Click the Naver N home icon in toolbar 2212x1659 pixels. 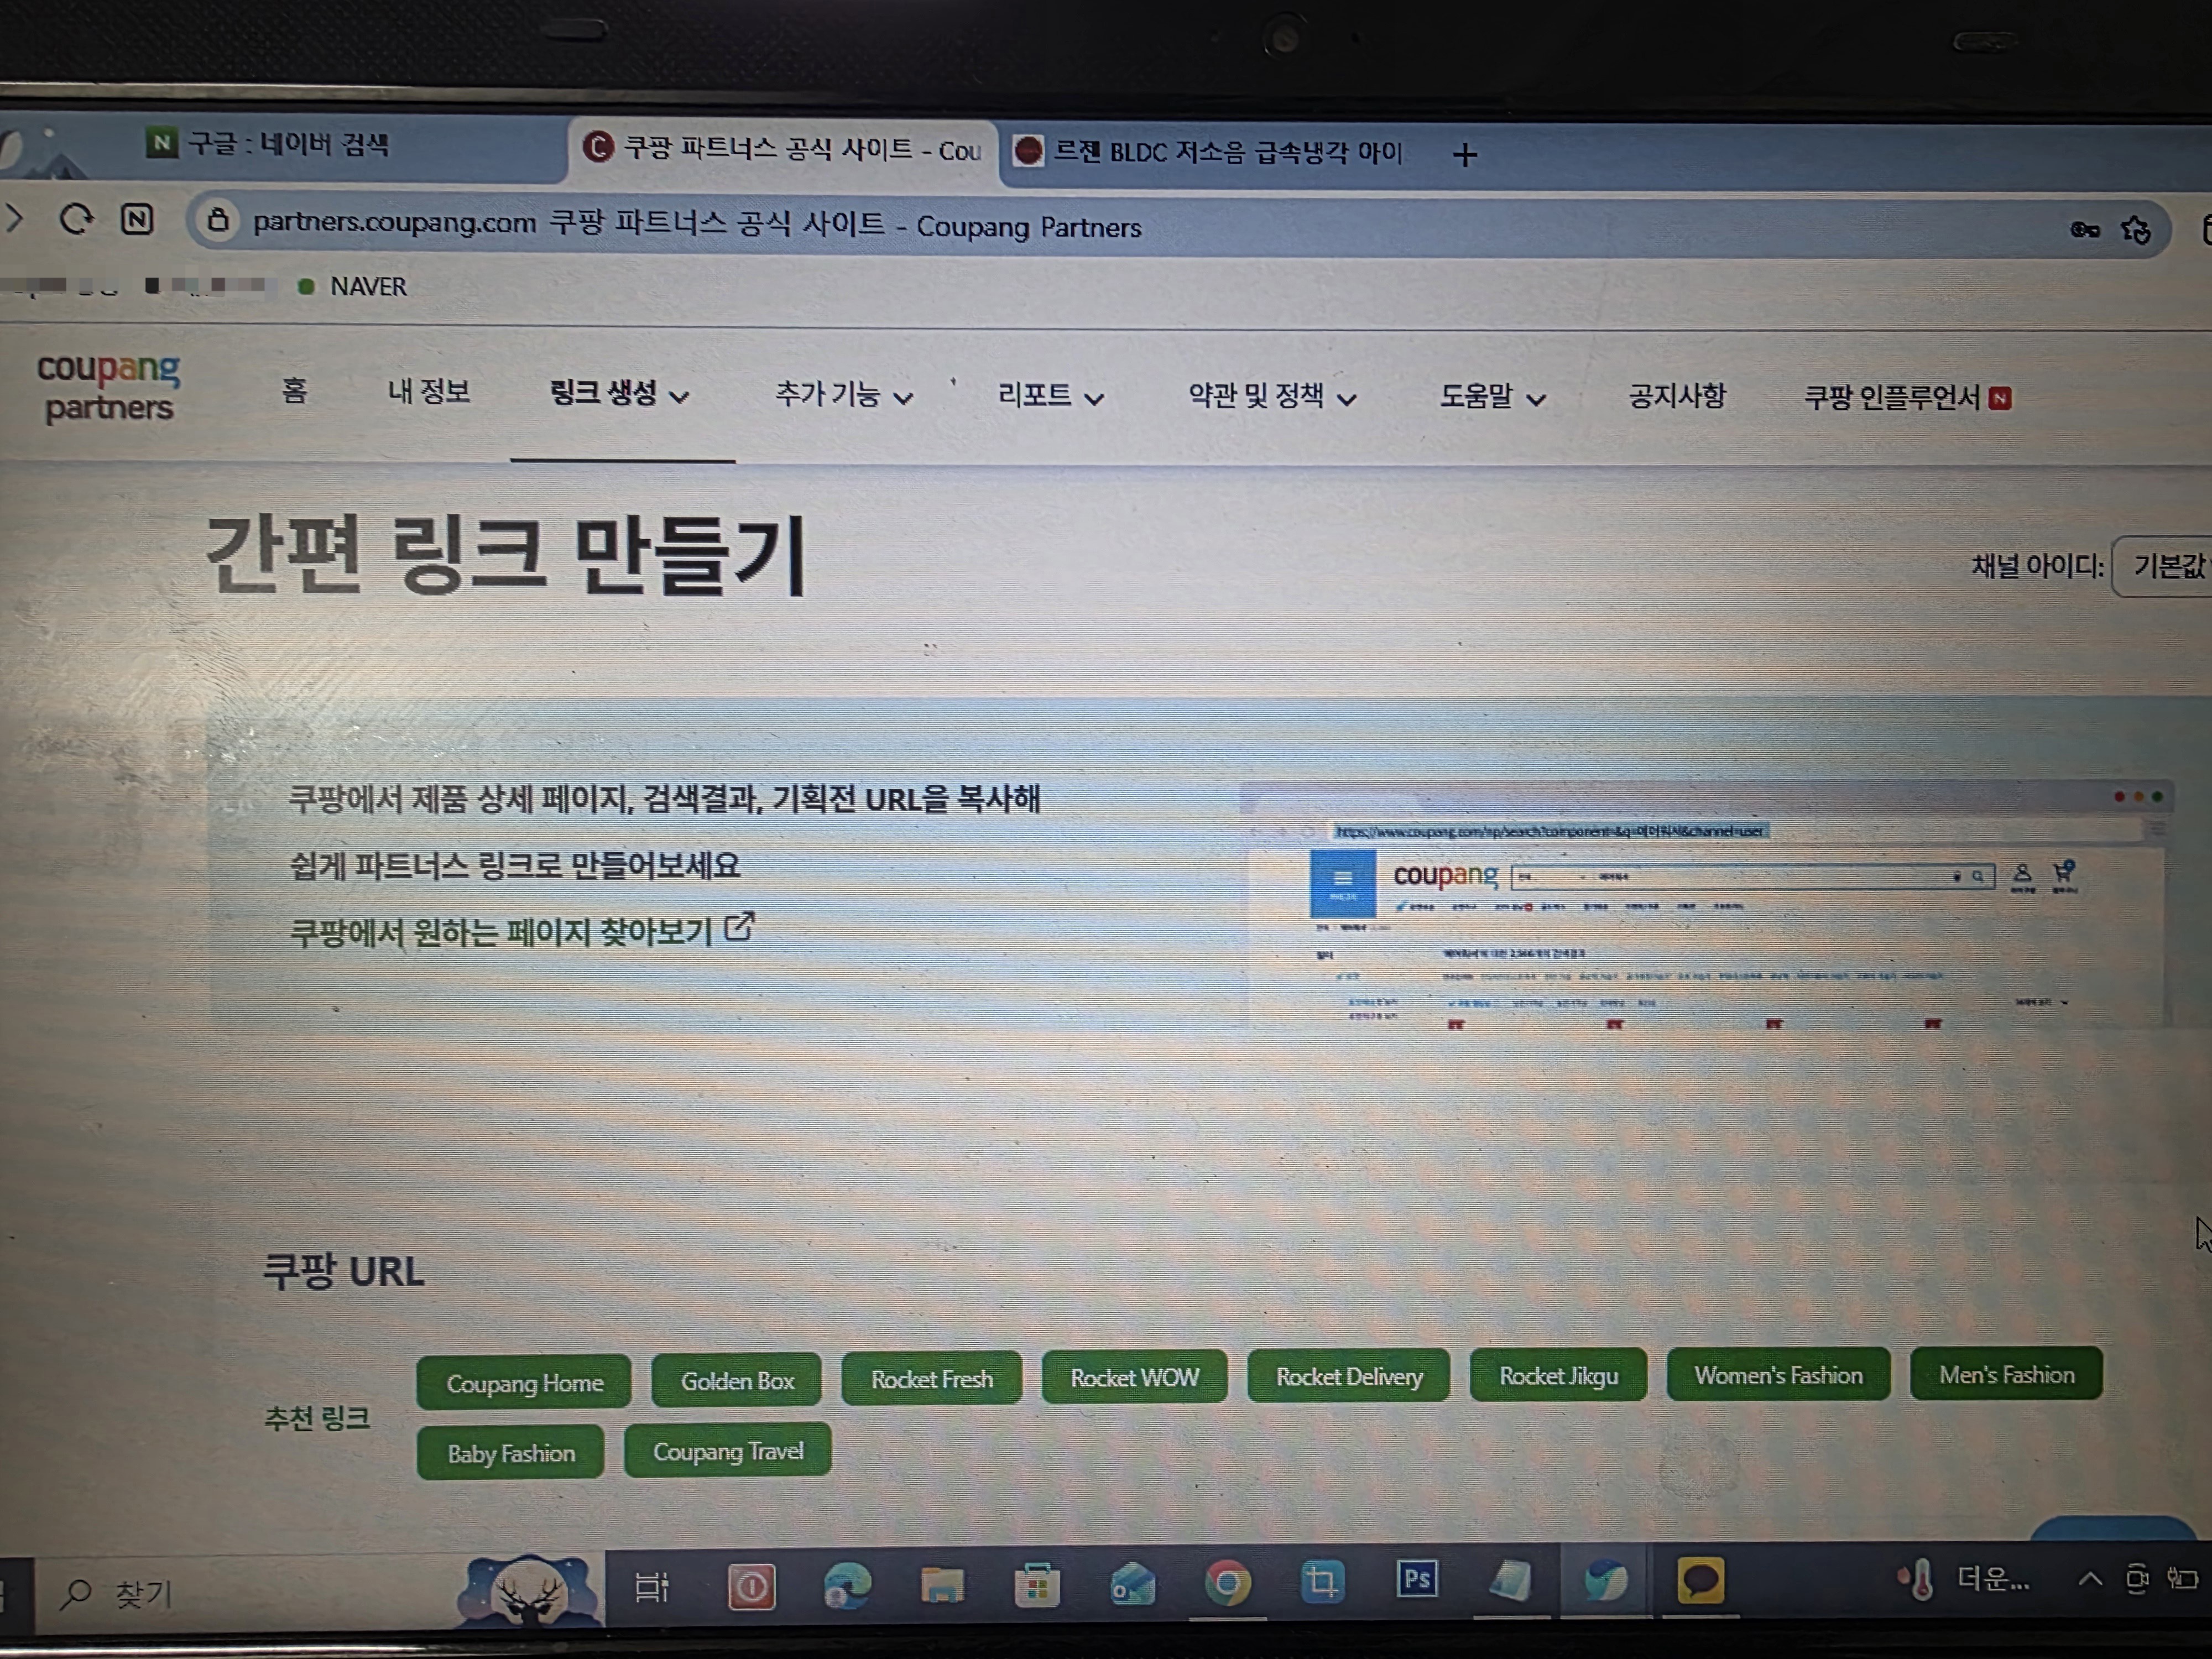point(137,219)
